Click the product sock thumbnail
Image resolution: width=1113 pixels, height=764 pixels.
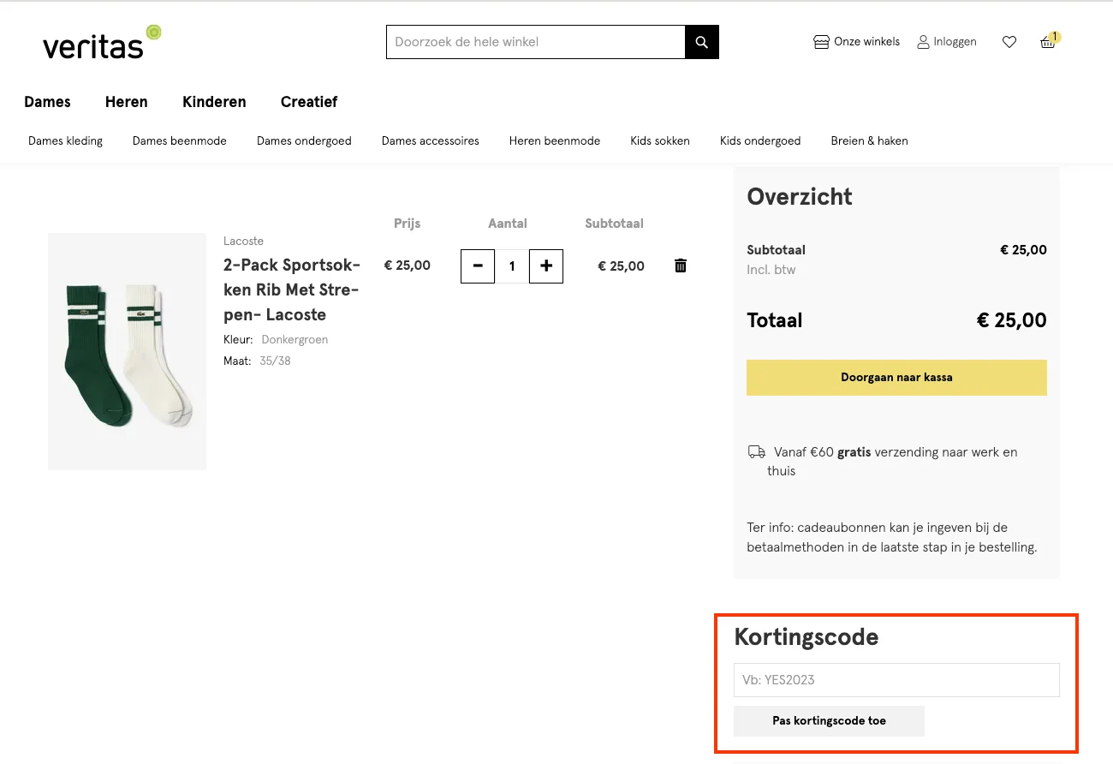tap(127, 351)
